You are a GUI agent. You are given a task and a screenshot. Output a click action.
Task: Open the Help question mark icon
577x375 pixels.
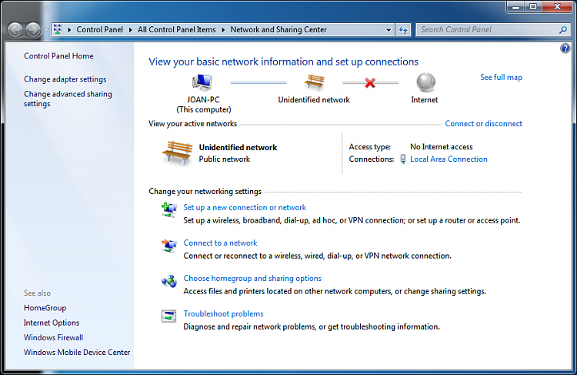pos(565,49)
